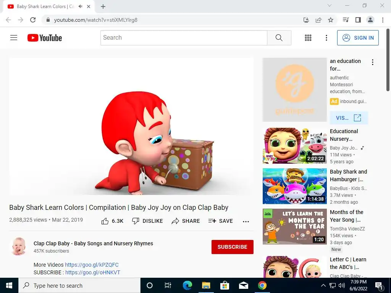This screenshot has height=293, width=391.
Task: Mute the tab via speaker icon
Action: 80,6
